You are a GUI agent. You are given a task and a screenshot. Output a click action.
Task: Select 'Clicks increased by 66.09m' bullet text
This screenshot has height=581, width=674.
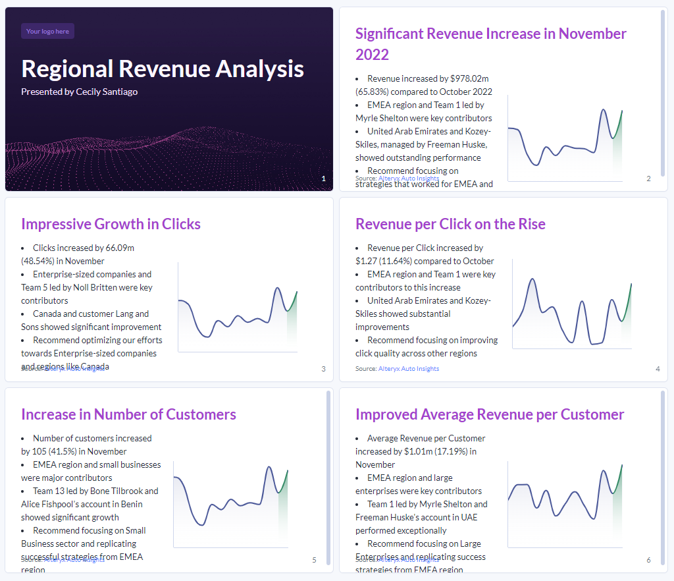pyautogui.click(x=84, y=248)
